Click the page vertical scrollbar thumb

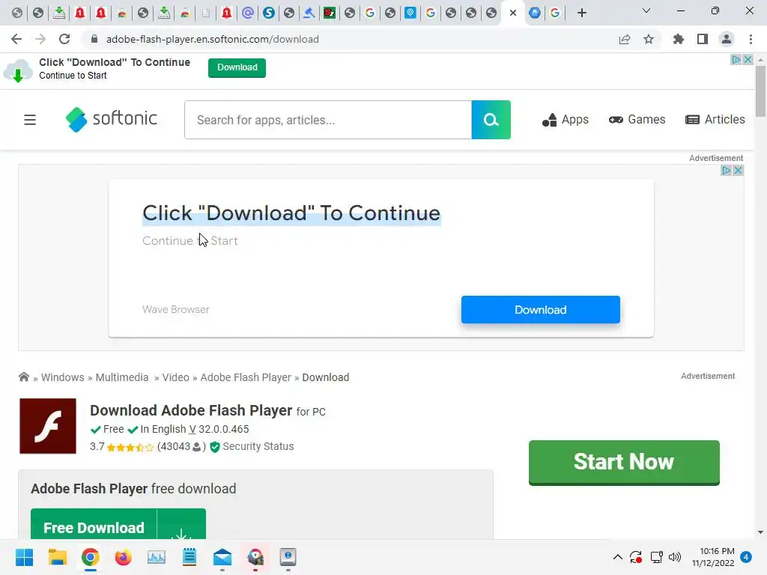pyautogui.click(x=760, y=91)
